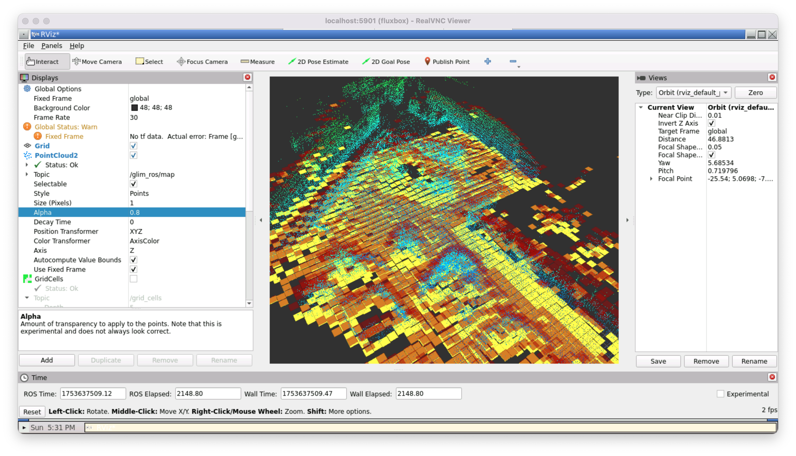Toggle the Experimental checkbox
This screenshot has width=796, height=456.
tap(720, 394)
